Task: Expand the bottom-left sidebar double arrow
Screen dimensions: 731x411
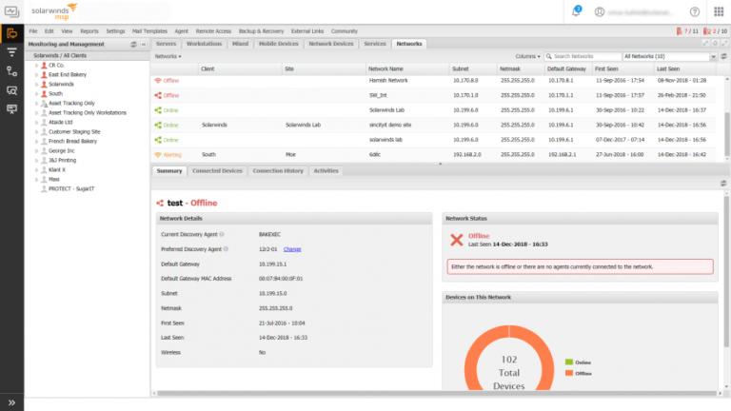Action: click(x=11, y=403)
